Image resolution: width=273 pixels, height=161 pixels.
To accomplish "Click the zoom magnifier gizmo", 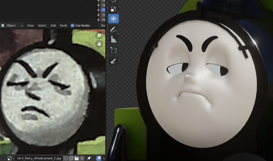I will click(x=99, y=36).
